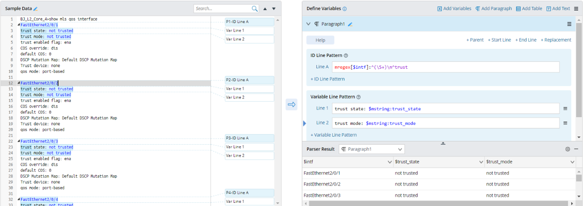
Task: Open the $intf column dropdown
Action: tap(390, 162)
